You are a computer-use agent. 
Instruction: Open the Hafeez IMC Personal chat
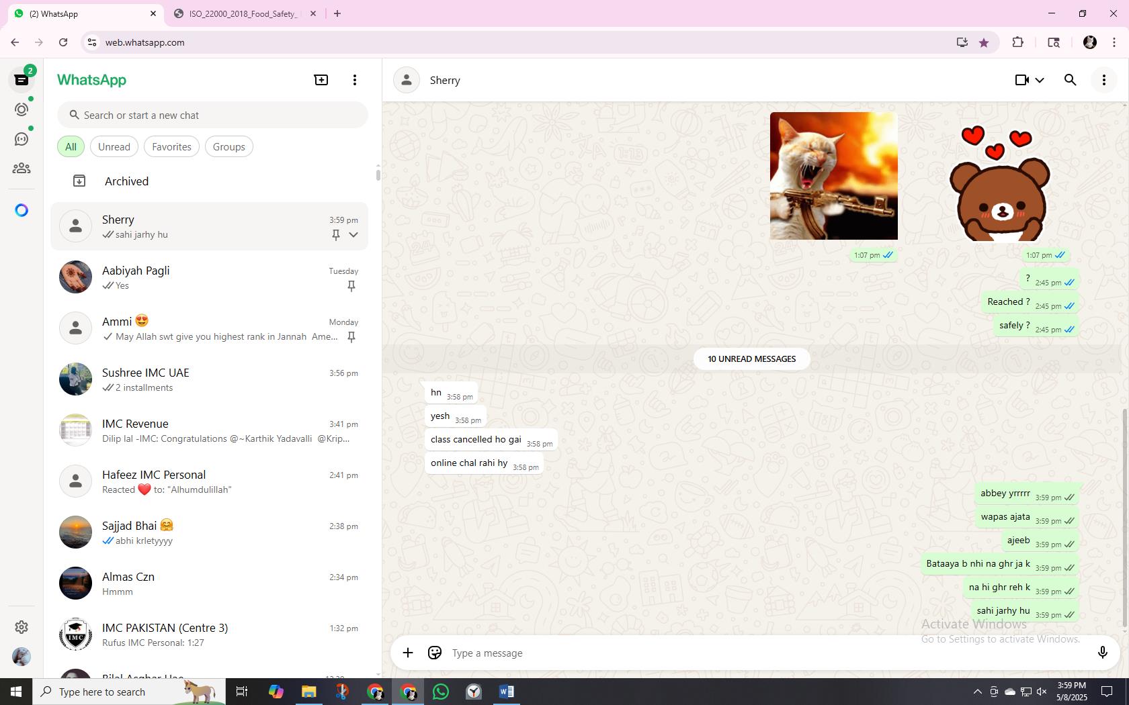point(209,481)
